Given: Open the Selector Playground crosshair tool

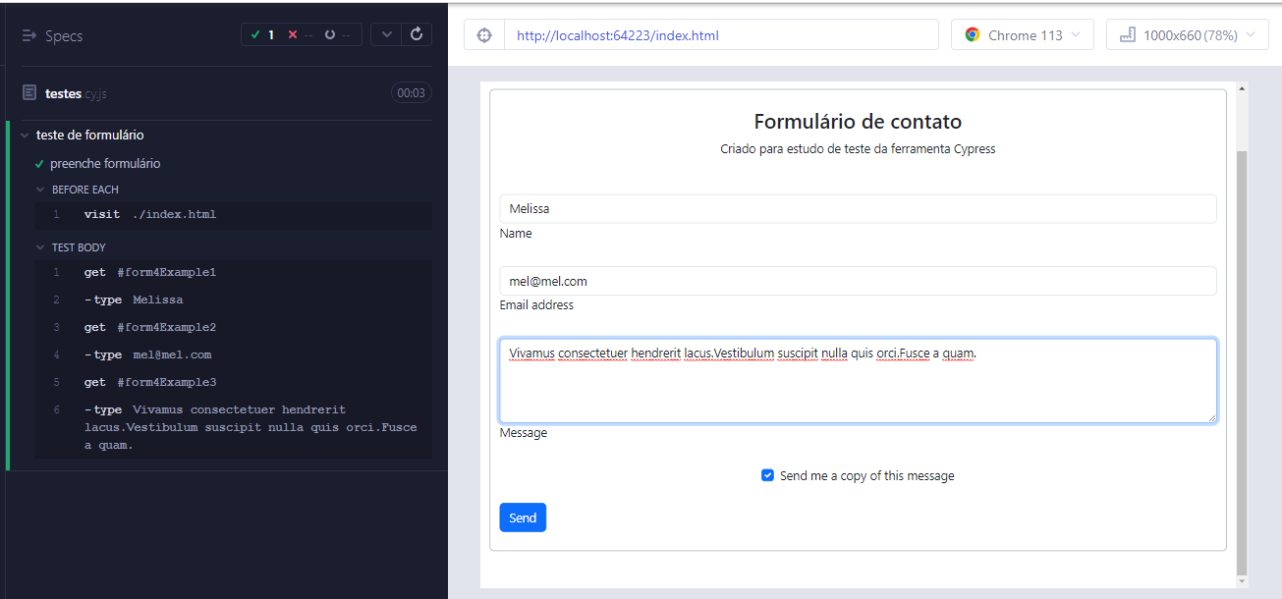Looking at the screenshot, I should (483, 33).
